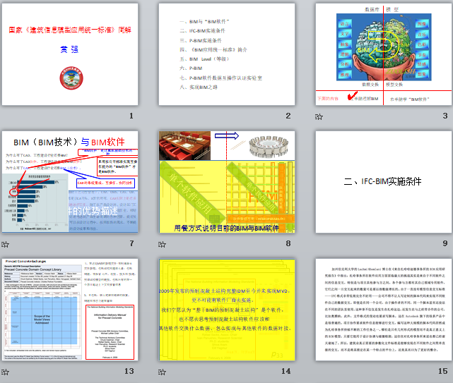Select the 二、IFC-BIM实施条件 slide 9
Screen dimensions: 453x383
pos(384,182)
